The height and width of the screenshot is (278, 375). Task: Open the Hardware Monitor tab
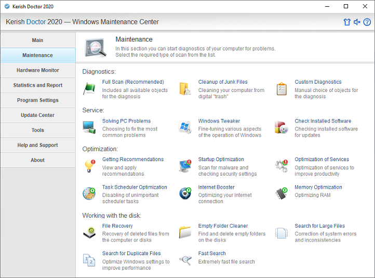tap(37, 70)
